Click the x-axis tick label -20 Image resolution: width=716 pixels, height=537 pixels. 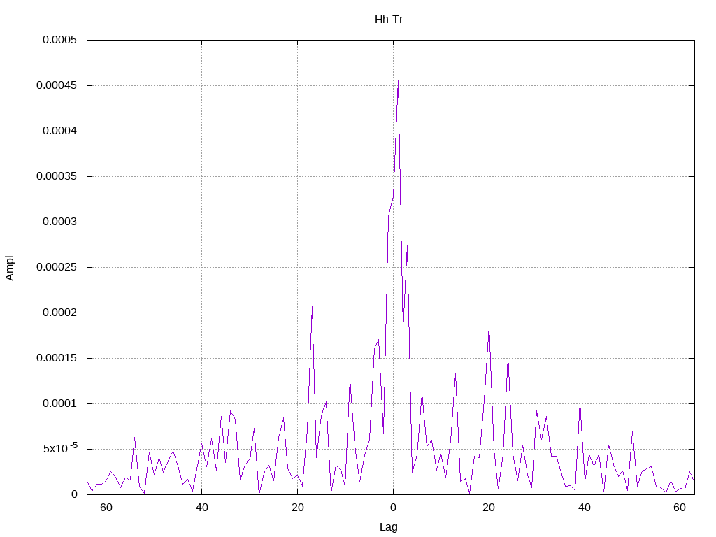coord(296,508)
